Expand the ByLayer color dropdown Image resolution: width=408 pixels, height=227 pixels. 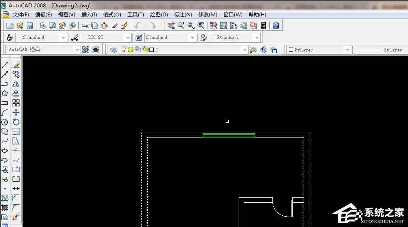pyautogui.click(x=347, y=50)
